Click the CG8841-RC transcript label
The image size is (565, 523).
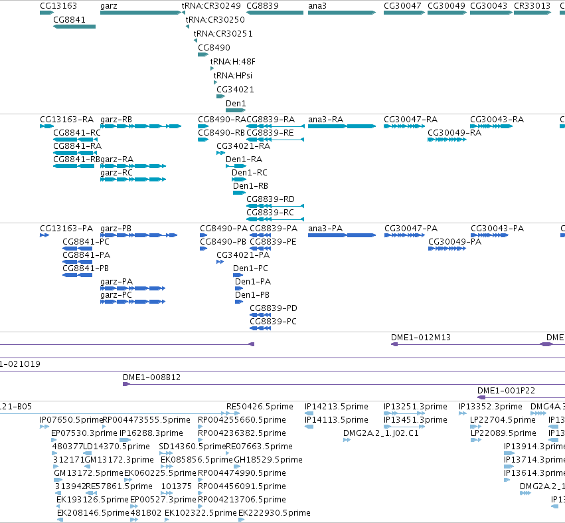tap(77, 133)
